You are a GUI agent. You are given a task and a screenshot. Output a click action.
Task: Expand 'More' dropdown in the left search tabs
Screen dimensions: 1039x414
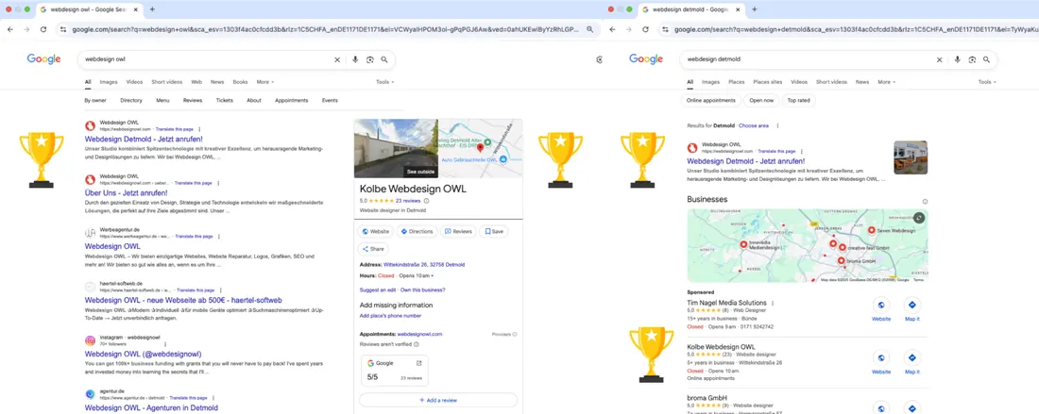point(265,82)
